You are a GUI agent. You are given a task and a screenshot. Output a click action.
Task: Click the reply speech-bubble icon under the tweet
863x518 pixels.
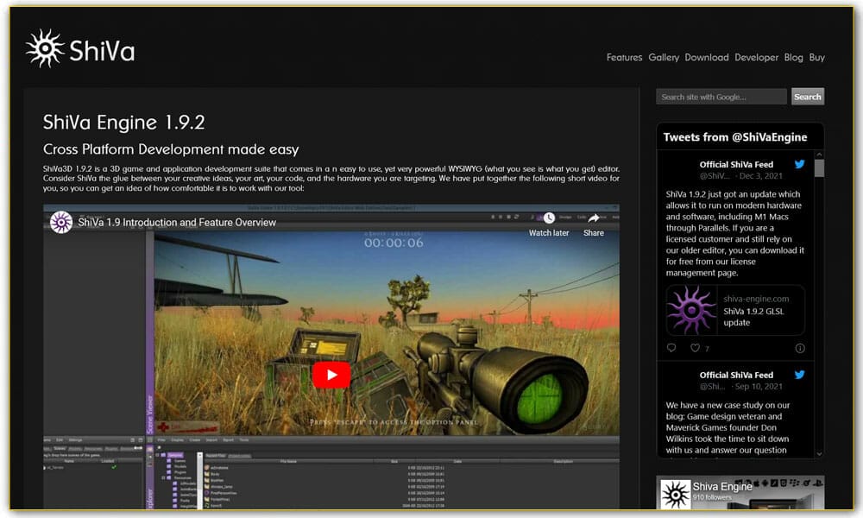[672, 347]
